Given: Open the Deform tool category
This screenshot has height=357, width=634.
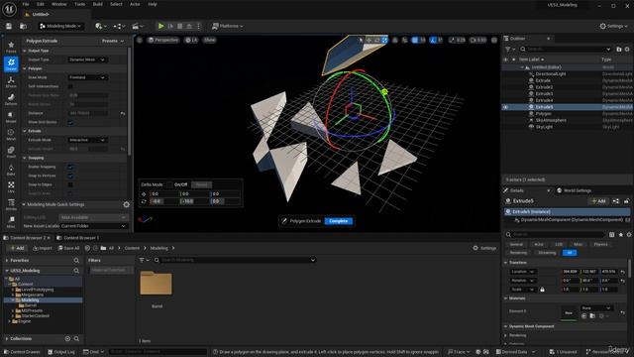Looking at the screenshot, I should (11, 99).
